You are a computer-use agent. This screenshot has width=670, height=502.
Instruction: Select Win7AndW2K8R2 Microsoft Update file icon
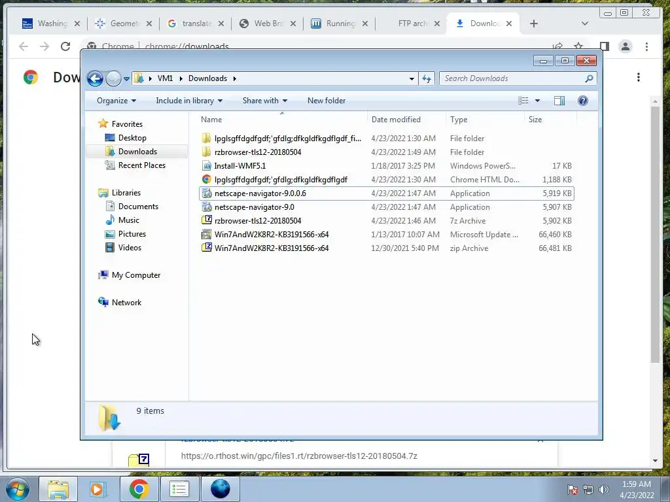click(206, 235)
